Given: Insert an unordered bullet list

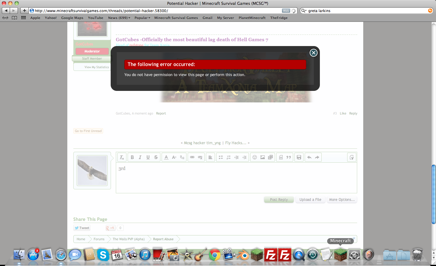Looking at the screenshot, I should point(221,157).
